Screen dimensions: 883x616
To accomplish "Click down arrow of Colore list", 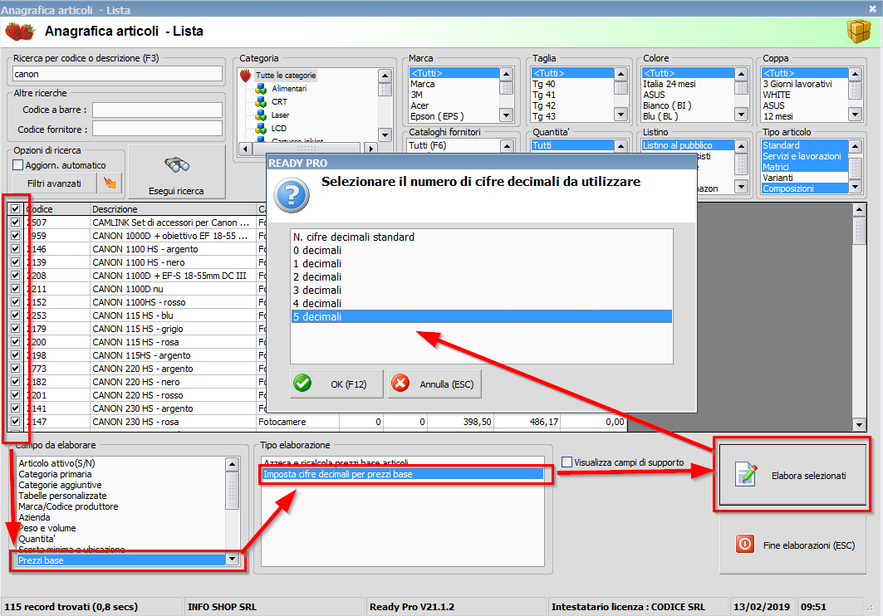I will 741,115.
